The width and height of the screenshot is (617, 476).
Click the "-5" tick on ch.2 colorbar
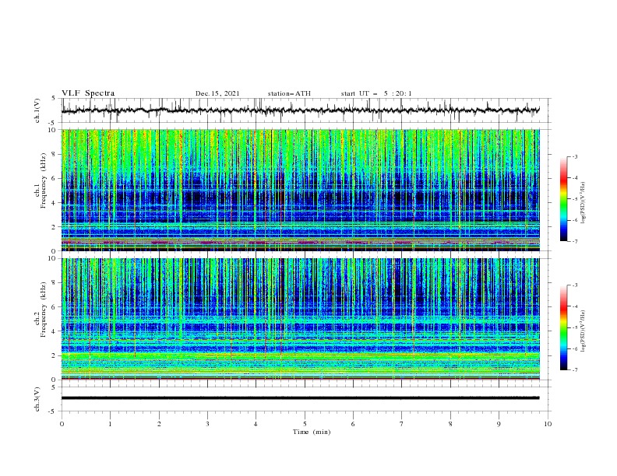[x=575, y=327]
